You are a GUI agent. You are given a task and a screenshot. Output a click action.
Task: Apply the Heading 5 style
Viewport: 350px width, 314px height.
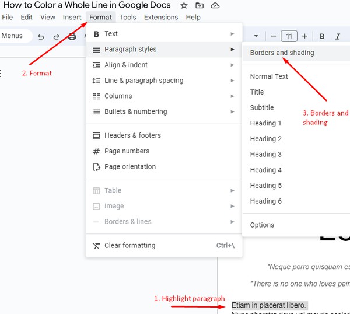(296, 186)
